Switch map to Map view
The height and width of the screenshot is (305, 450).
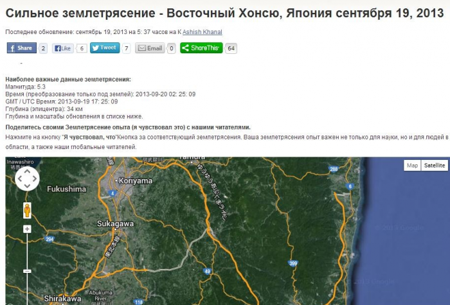tap(412, 166)
